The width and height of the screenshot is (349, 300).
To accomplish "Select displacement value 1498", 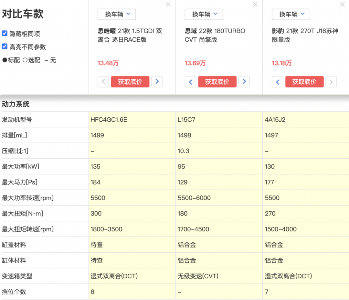I will click(184, 135).
